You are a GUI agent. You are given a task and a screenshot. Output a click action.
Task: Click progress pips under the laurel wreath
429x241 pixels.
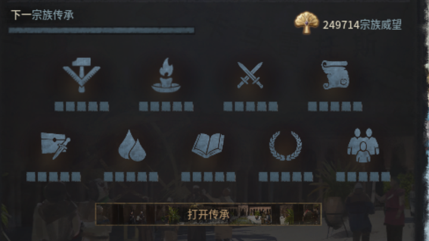pos(286,177)
